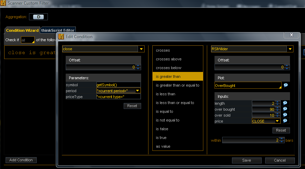Open help icon for the over sold input
Image resolution: width=305 pixels, height=169 pixels.
285,115
